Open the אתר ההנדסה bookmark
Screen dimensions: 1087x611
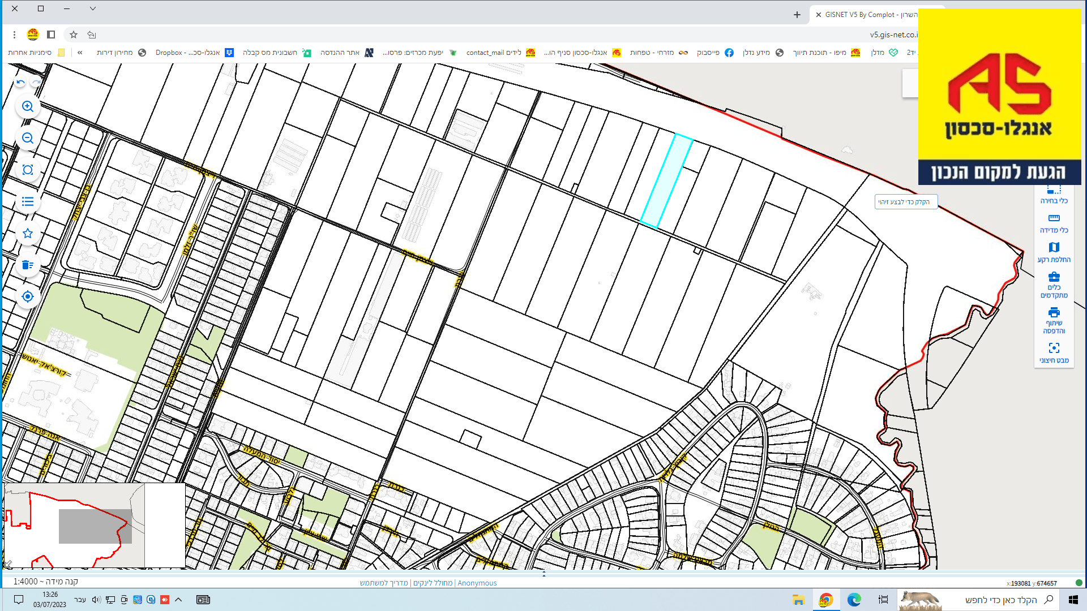[346, 53]
